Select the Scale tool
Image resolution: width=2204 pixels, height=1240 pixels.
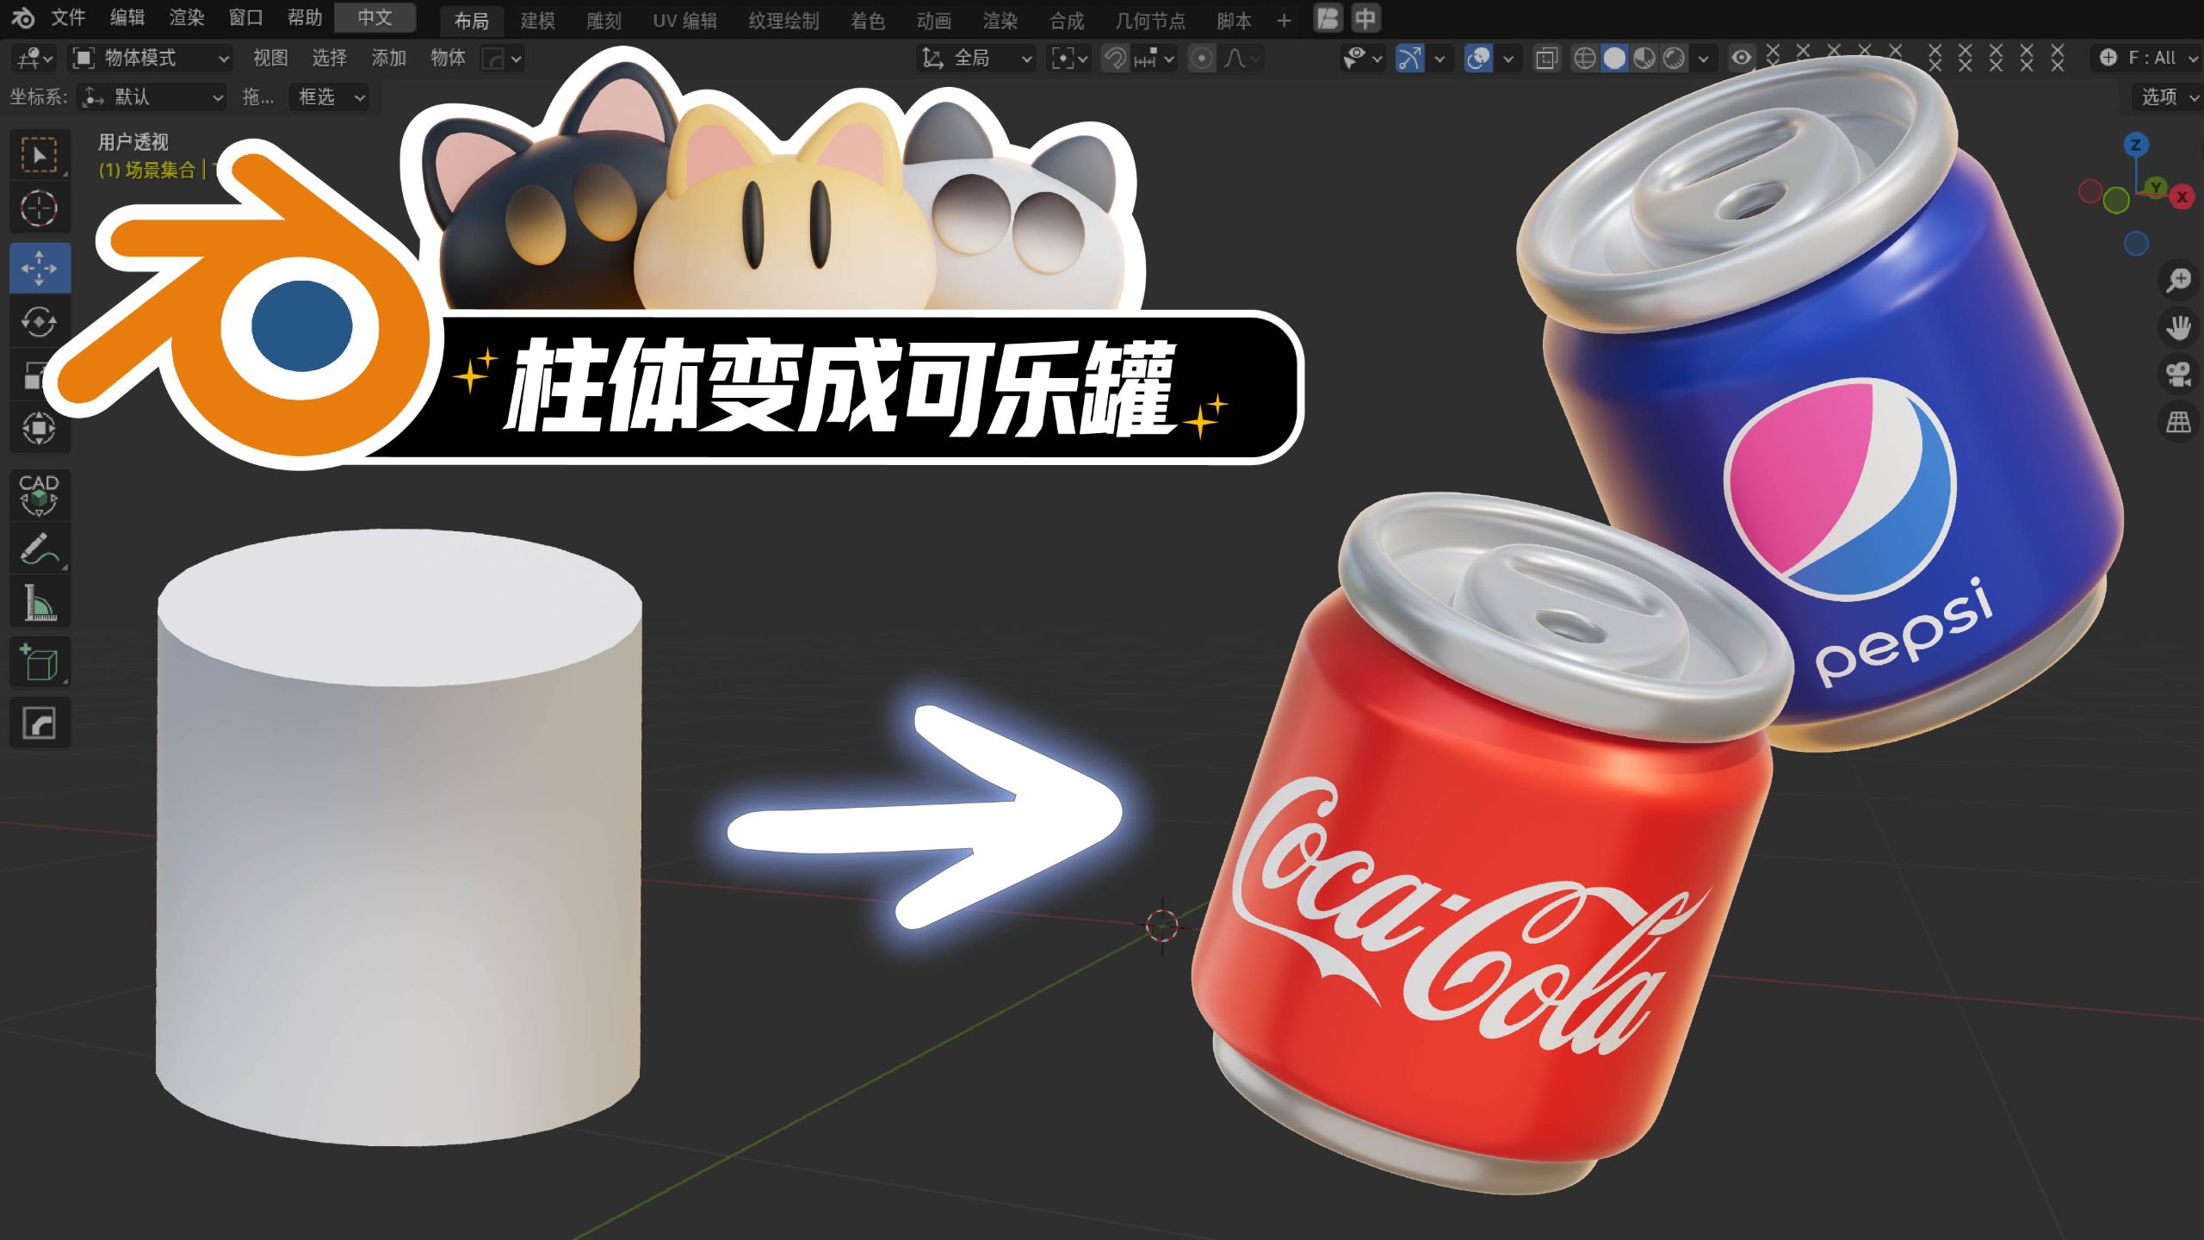pos(34,375)
